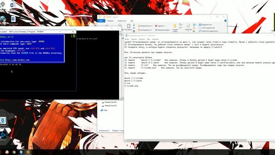This screenshot has width=275, height=155.
Task: Open the Open-with dropdown beside Properties
Action: point(194,25)
